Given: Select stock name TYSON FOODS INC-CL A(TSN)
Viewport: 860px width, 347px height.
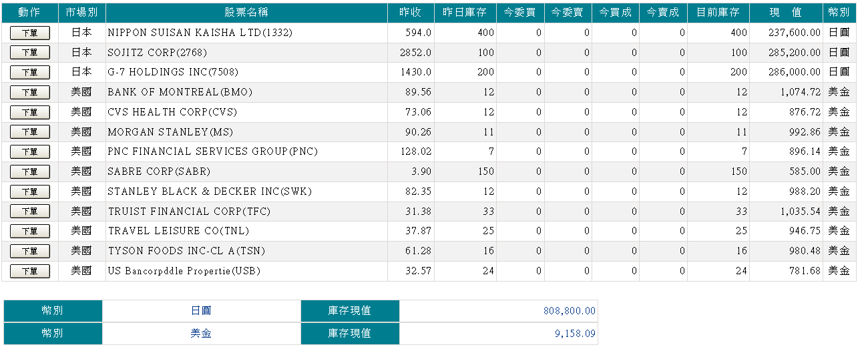Looking at the screenshot, I should pos(186,251).
